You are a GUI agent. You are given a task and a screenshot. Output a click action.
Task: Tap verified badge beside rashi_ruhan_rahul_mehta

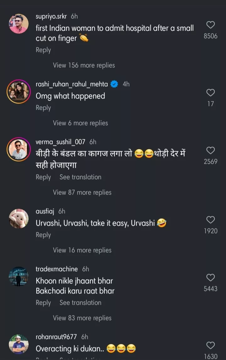point(114,84)
